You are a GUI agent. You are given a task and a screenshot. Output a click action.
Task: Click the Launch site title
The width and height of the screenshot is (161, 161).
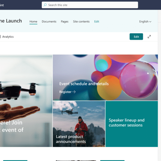tap(11, 21)
